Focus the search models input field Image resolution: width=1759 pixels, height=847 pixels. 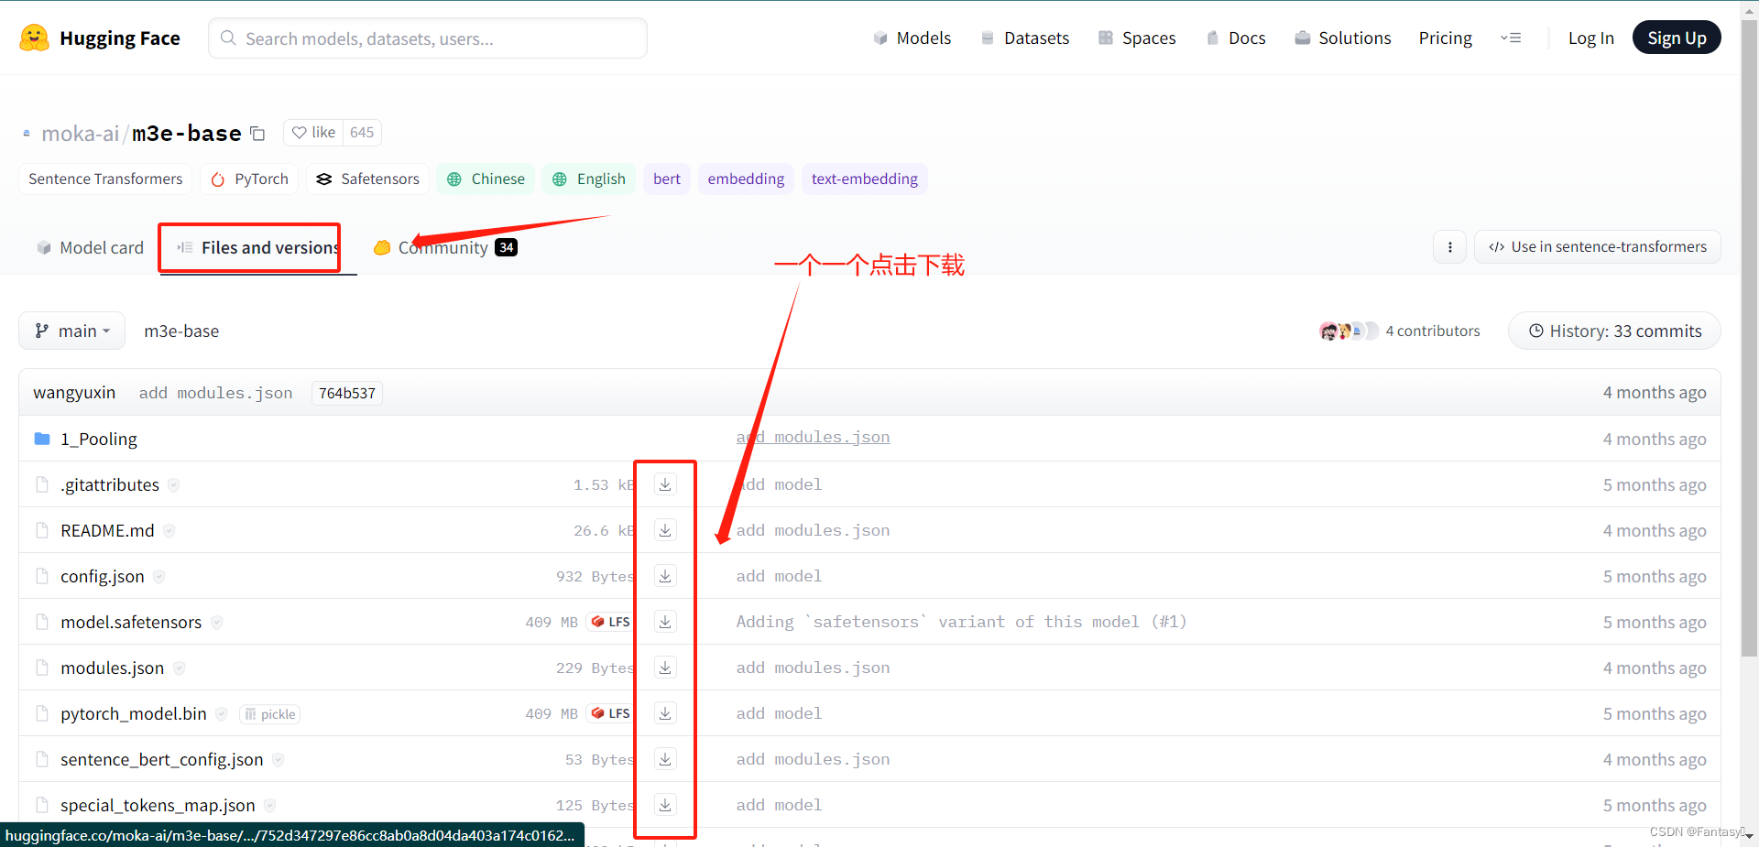click(x=428, y=38)
